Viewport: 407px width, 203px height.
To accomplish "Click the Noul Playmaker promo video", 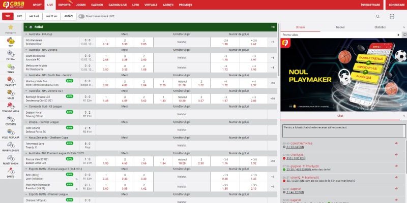I will pyautogui.click(x=344, y=75).
